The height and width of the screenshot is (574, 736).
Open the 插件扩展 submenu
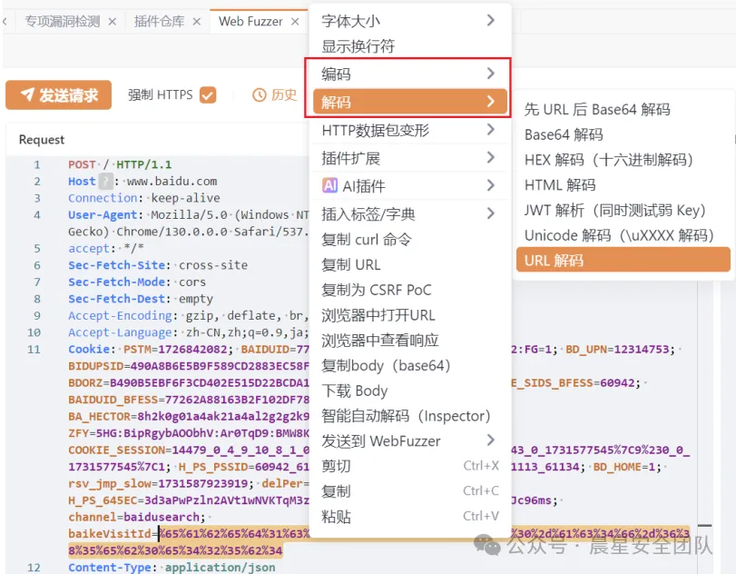click(409, 158)
